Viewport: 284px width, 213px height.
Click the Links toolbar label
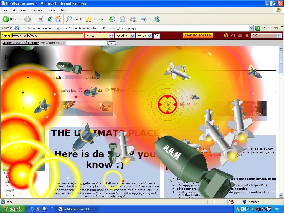click(275, 28)
